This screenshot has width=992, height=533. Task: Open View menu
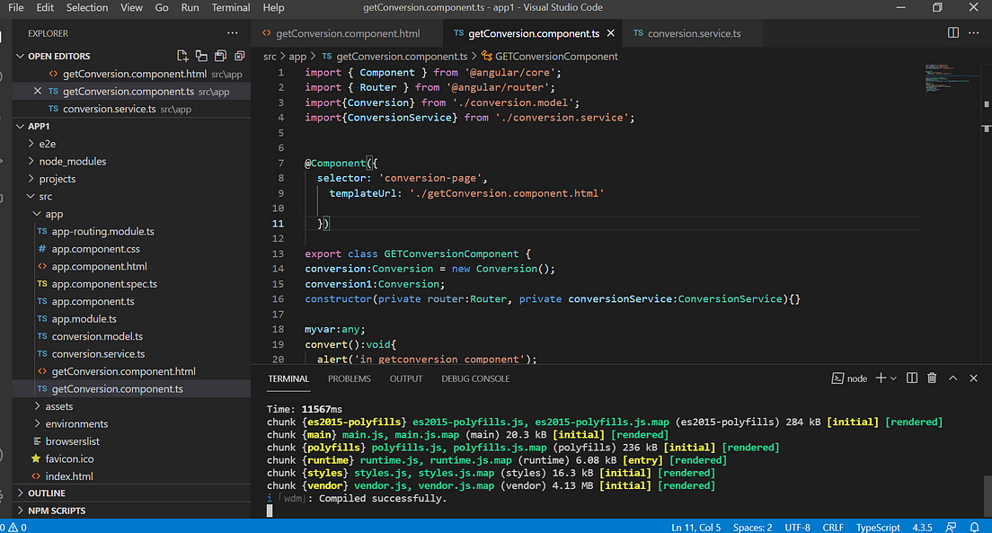tap(131, 7)
